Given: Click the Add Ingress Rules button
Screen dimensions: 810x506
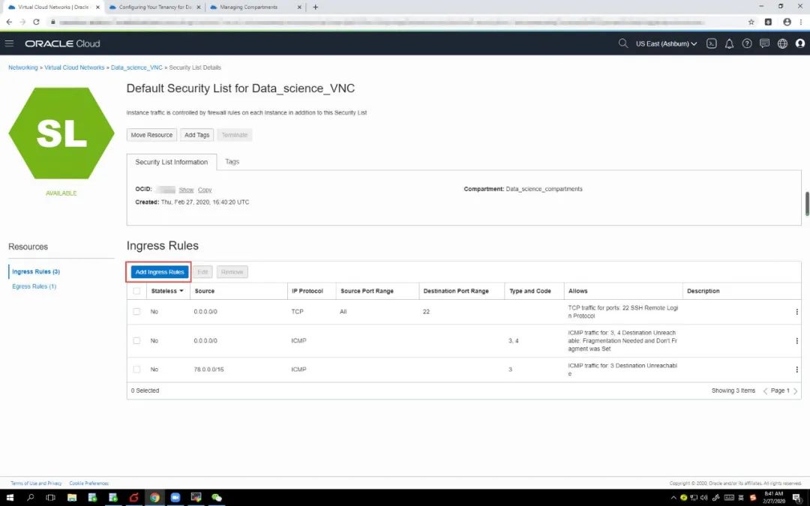Looking at the screenshot, I should point(159,271).
